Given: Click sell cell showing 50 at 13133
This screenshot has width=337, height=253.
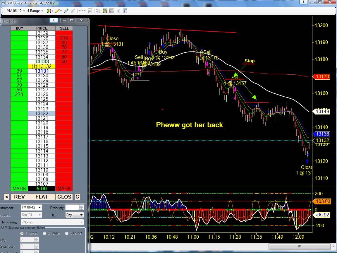Looking at the screenshot, I should 64,61.
